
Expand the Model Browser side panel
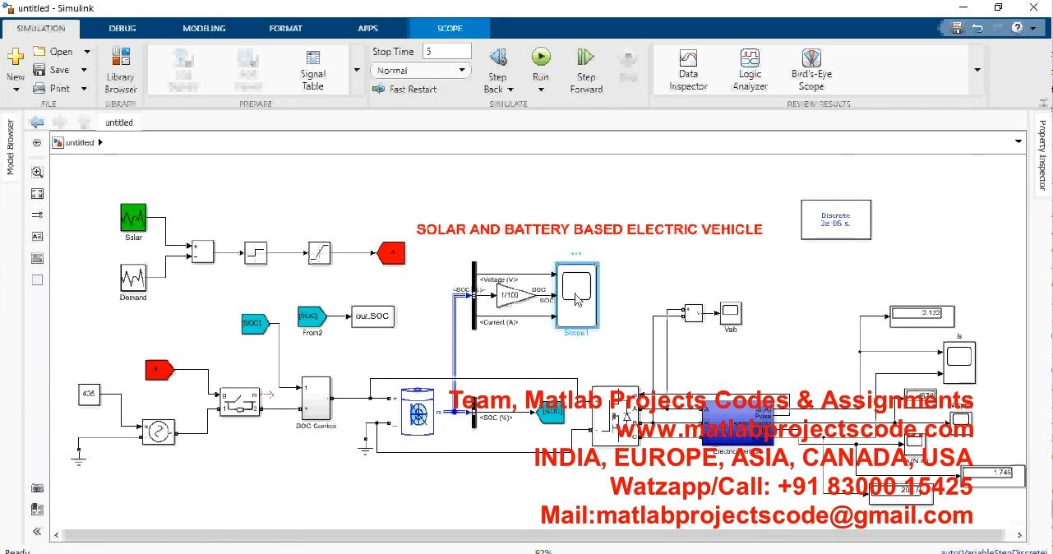click(11, 148)
